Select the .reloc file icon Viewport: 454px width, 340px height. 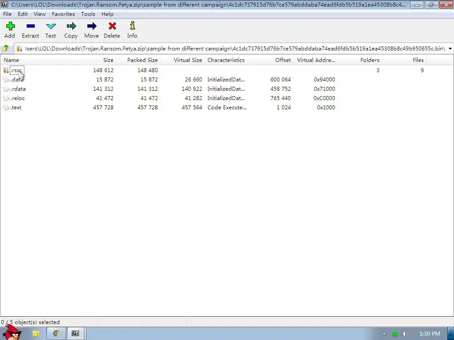(x=6, y=98)
